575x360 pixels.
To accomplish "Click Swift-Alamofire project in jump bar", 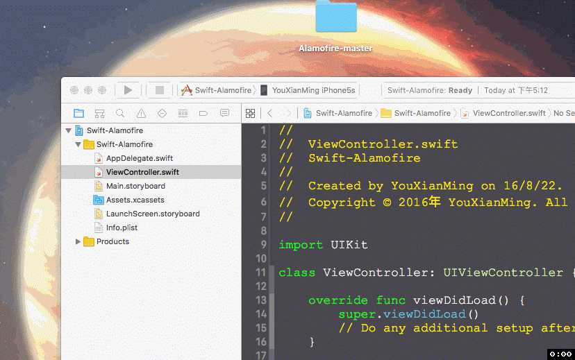I will [337, 113].
